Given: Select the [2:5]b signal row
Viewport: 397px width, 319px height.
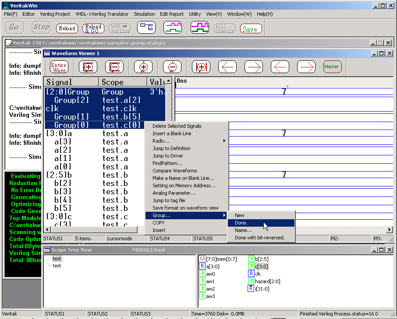Looking at the screenshot, I should 94,175.
